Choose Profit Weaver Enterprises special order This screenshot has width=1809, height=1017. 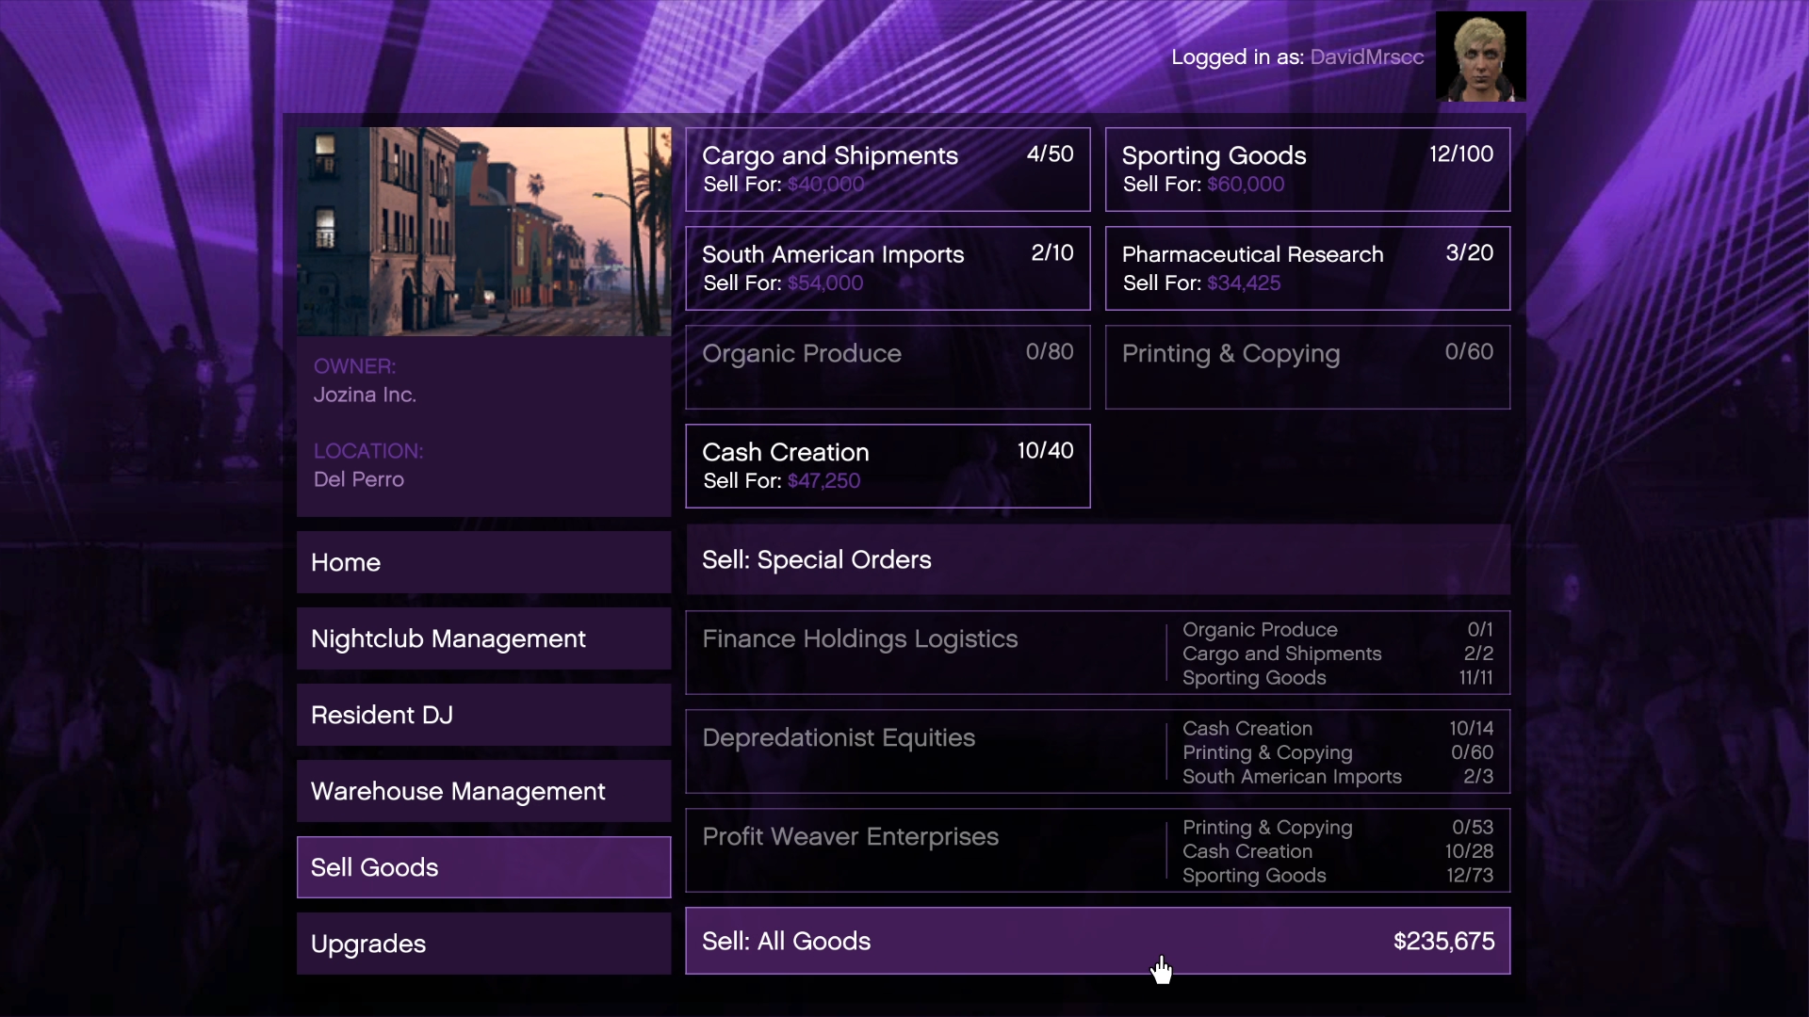1098,850
